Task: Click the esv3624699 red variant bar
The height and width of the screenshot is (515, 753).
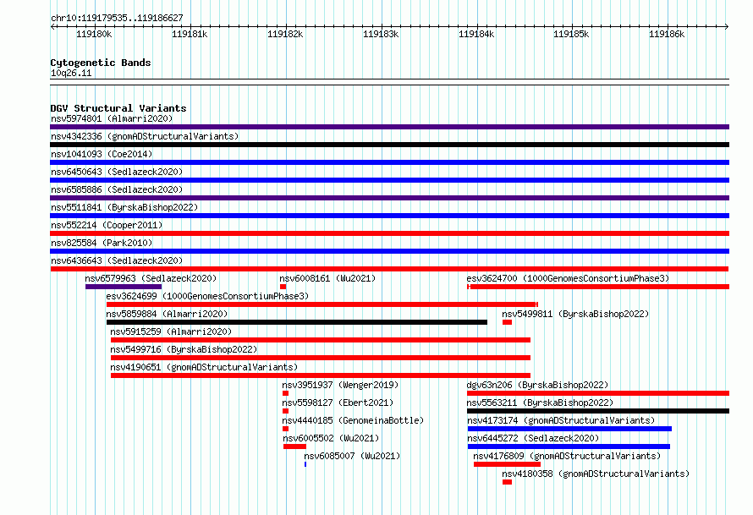Action: 322,304
